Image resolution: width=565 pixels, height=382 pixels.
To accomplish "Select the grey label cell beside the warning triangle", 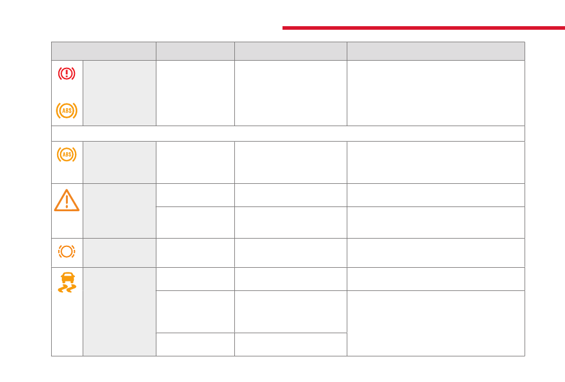I will [120, 211].
